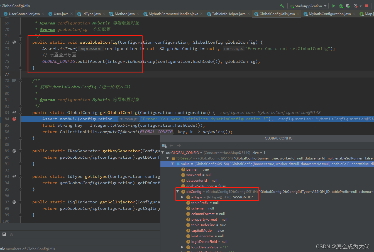Collapse the dbConfig node
374x252 pixels.
pyautogui.click(x=178, y=191)
